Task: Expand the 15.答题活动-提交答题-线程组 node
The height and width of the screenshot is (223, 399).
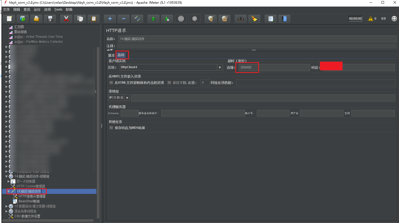Action: tap(7, 206)
